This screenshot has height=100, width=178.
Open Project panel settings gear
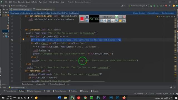(4, 9)
